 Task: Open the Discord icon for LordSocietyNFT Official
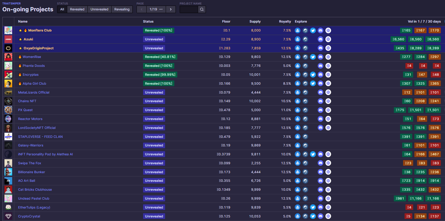[x=320, y=128]
